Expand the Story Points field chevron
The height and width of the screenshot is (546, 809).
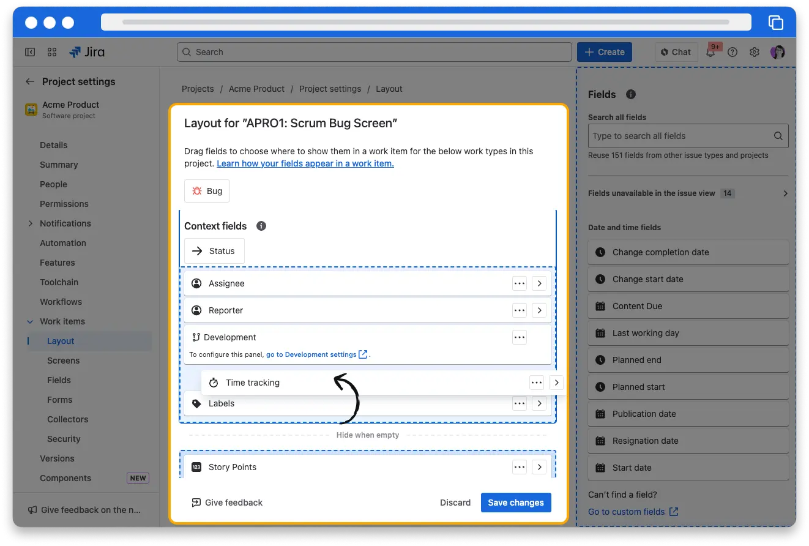[x=539, y=467]
